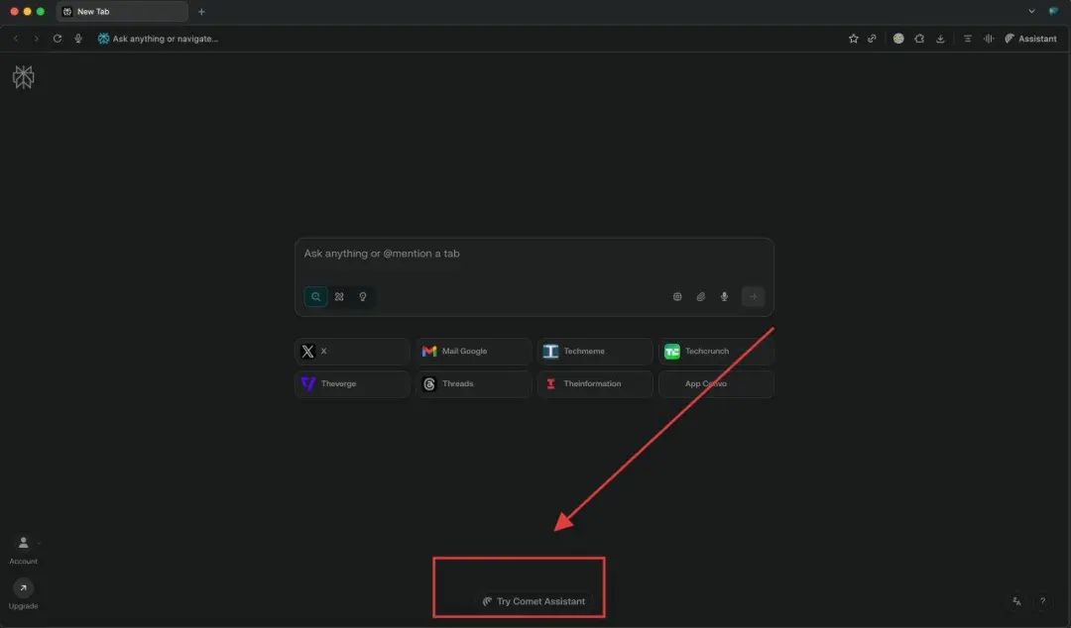Viewport: 1071px width, 628px height.
Task: Switch to the Research mode icon
Action: tap(339, 297)
